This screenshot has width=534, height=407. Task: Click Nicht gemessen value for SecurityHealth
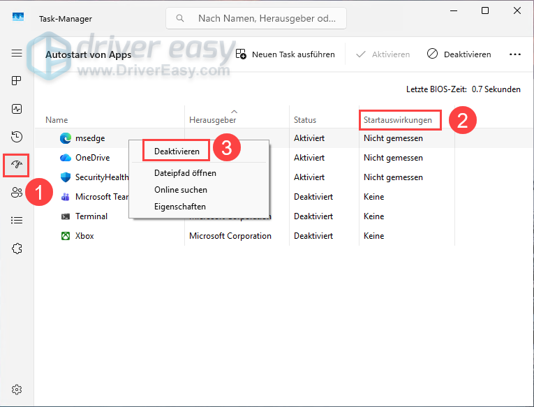click(393, 177)
